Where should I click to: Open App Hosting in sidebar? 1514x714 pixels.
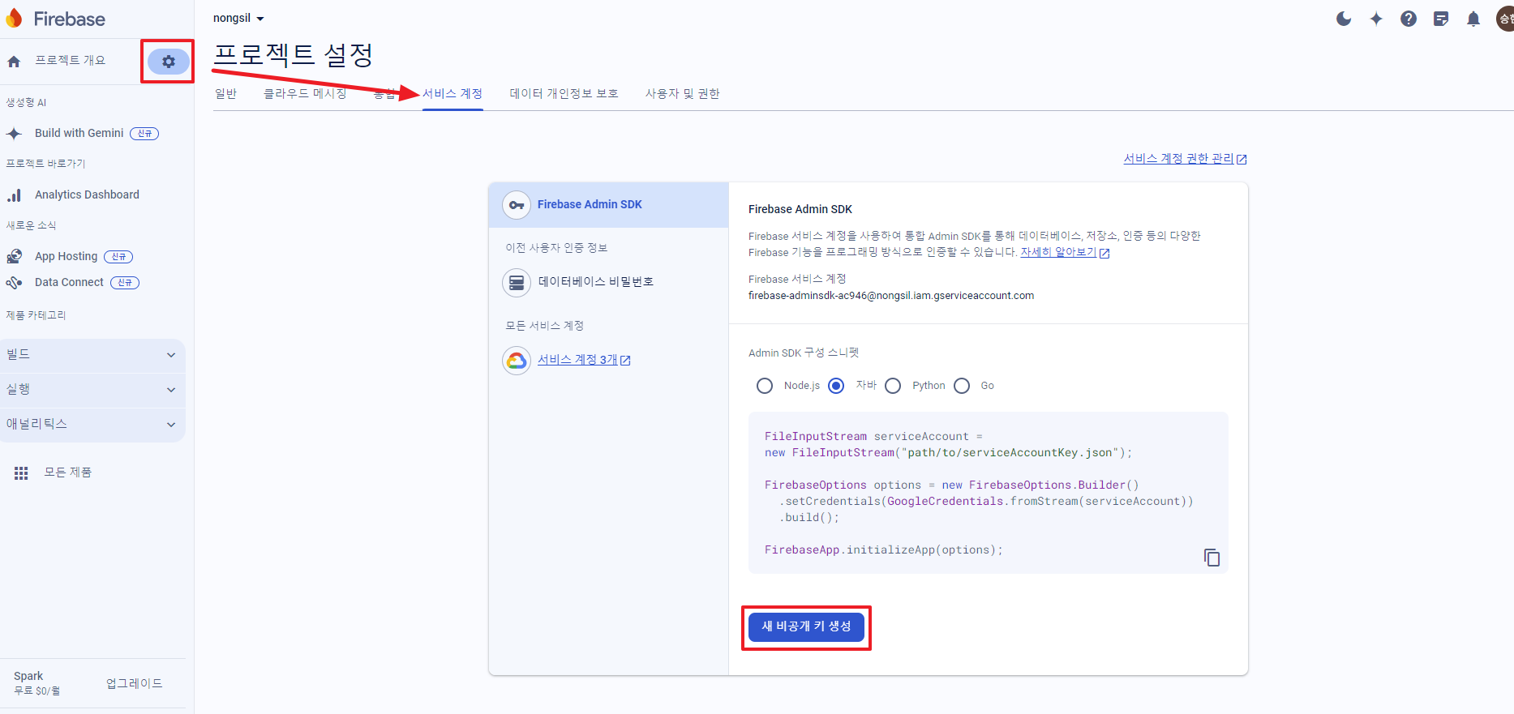tap(66, 257)
